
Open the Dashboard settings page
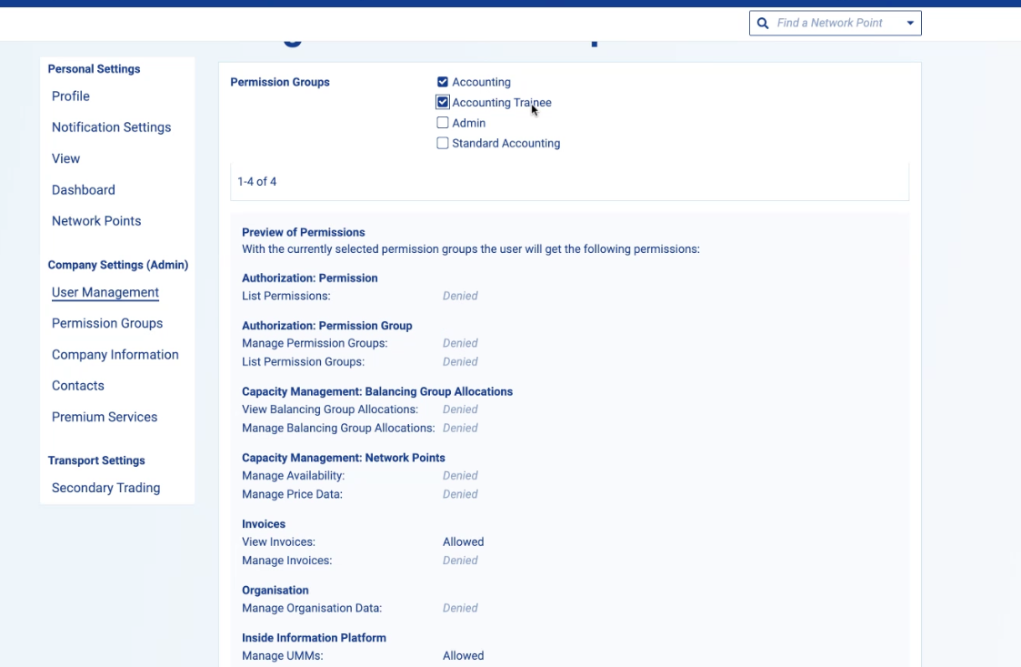tap(84, 190)
